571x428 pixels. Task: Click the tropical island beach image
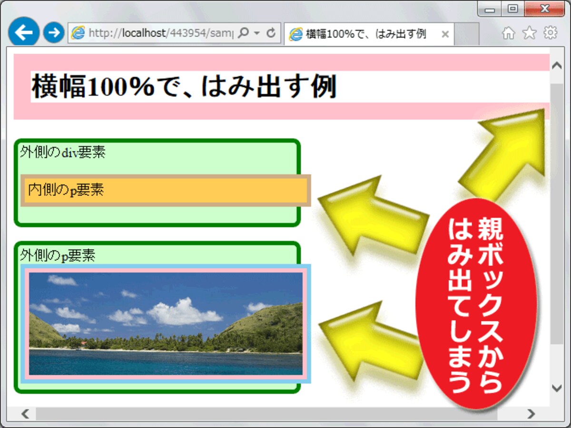coord(166,323)
